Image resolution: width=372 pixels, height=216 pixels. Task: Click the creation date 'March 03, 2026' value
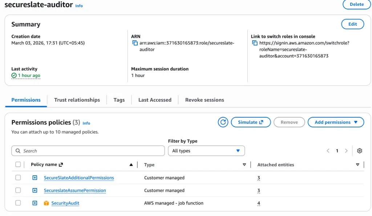click(48, 43)
